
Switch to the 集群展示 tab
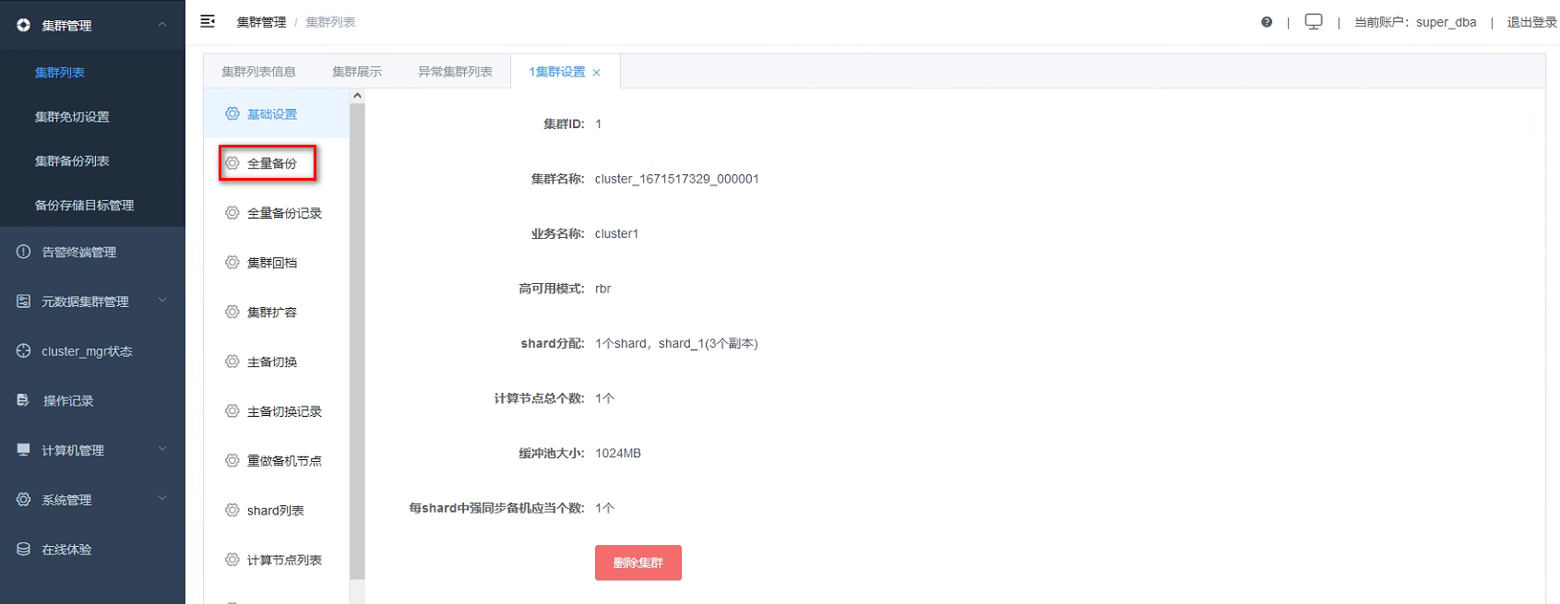(x=357, y=72)
